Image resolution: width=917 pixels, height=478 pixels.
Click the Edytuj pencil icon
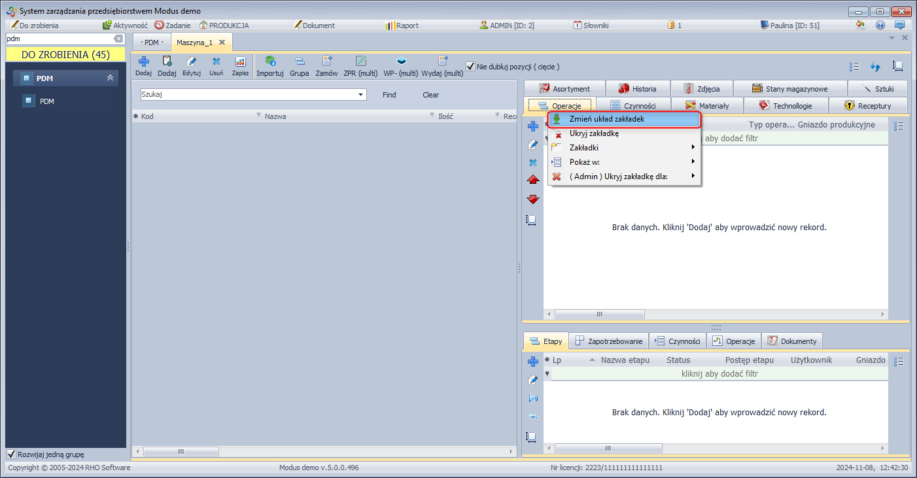pyautogui.click(x=192, y=62)
